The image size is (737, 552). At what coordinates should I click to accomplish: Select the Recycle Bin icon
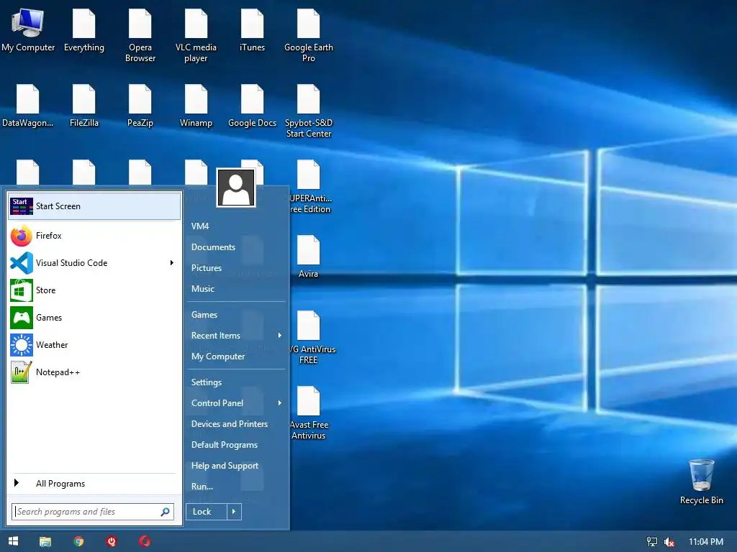pyautogui.click(x=701, y=481)
